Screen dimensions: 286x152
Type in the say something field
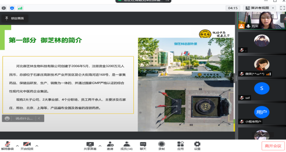pos(24,118)
